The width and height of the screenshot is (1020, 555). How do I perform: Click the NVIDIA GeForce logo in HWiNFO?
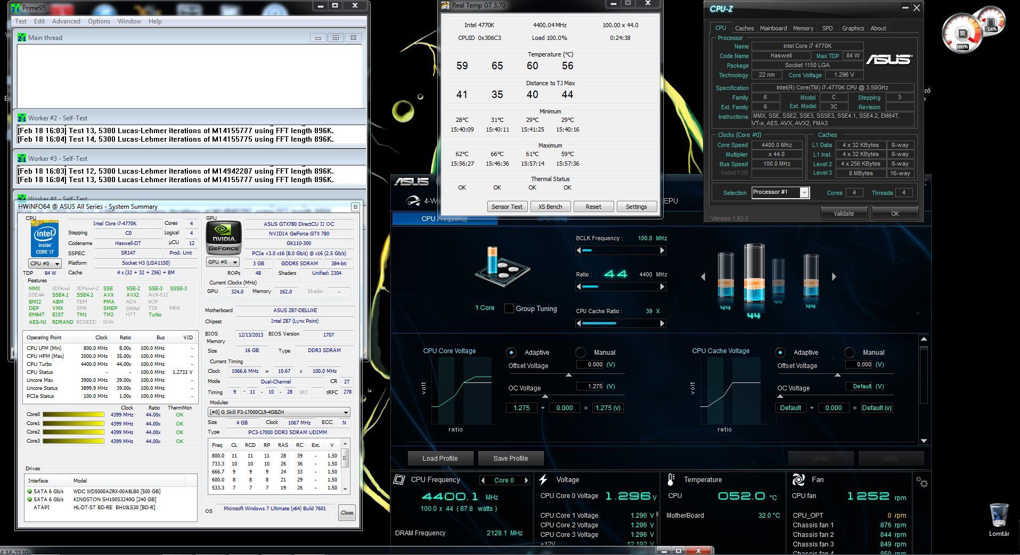(224, 239)
